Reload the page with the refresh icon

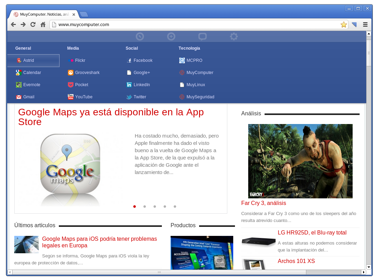[33, 24]
